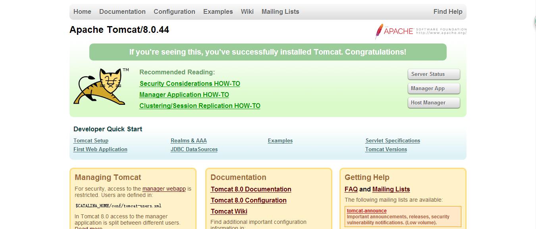Viewport: 536px width, 229px height.
Task: Click the $CATALINA_HOME/conf/tomcat-users.xml path text
Action: 118,206
